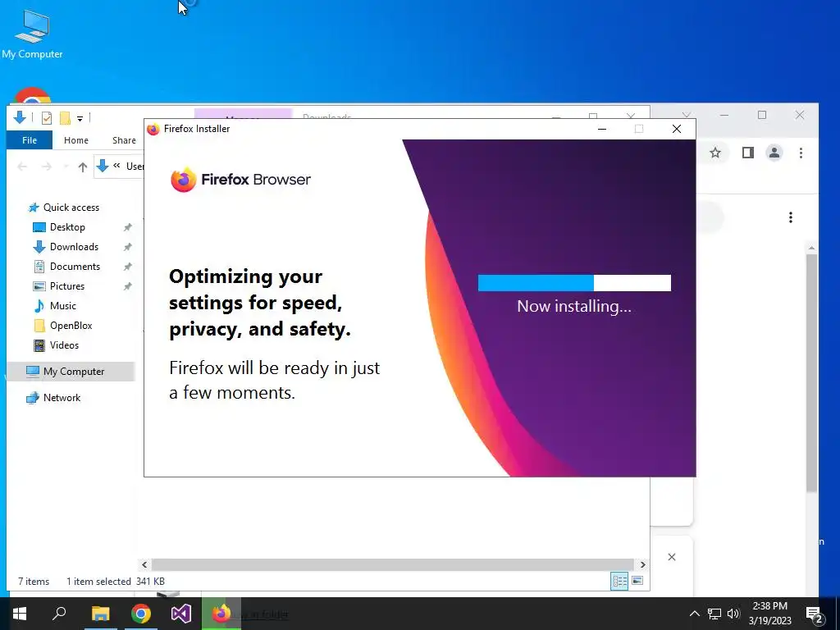Screen dimensions: 840x630
Task: Open taskbar search magnifier
Action: pos(59,614)
